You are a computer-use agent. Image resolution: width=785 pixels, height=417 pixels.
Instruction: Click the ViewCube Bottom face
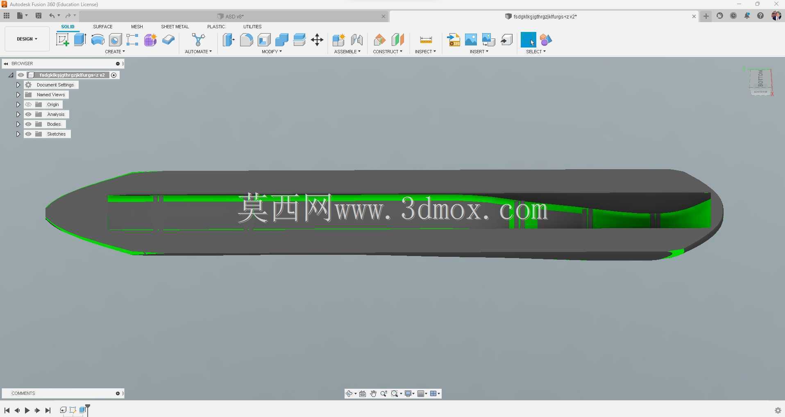tap(760, 78)
